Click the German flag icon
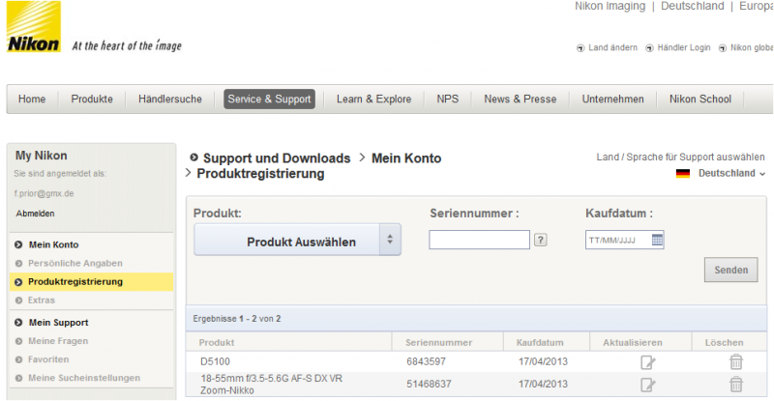Image resolution: width=774 pixels, height=401 pixels. tap(683, 173)
